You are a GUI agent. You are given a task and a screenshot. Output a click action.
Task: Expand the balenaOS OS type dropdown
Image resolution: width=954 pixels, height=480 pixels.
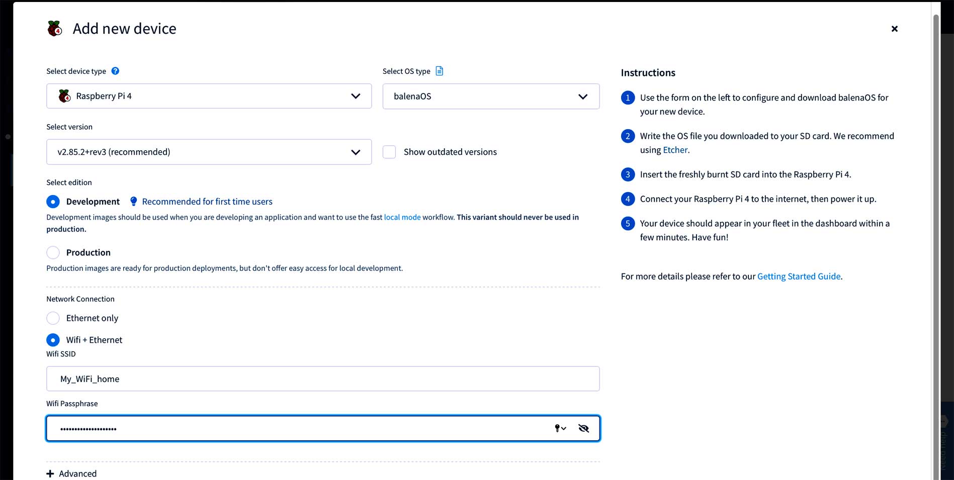490,96
